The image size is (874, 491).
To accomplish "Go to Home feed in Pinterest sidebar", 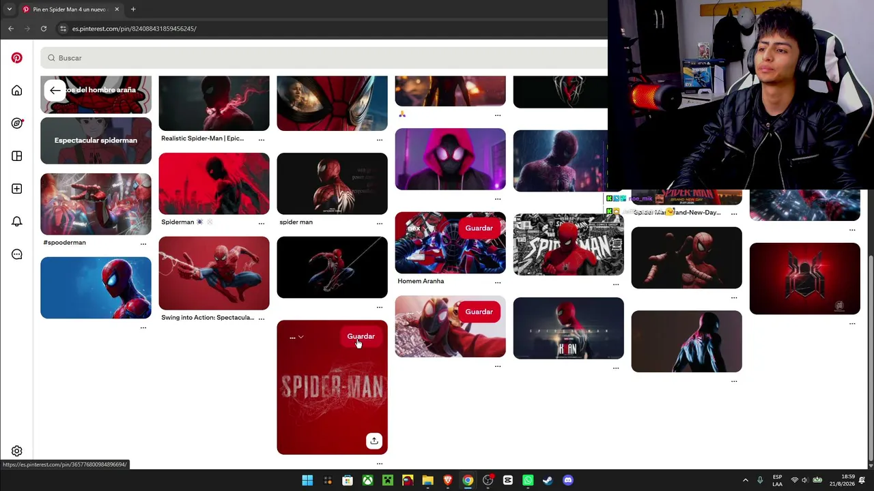I will 16,91.
